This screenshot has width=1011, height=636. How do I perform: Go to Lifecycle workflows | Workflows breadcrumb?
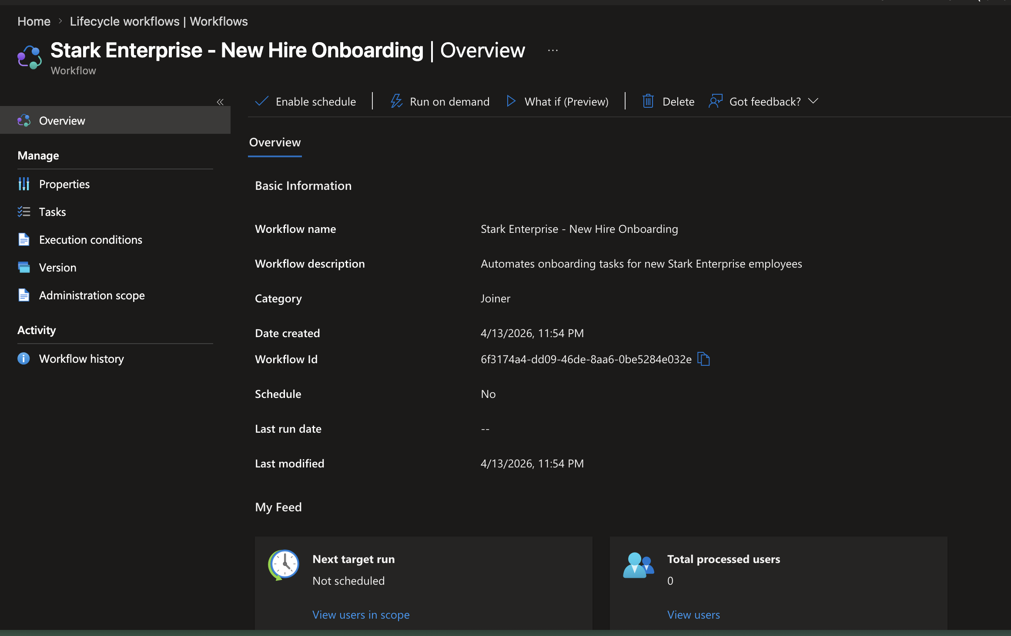159,21
